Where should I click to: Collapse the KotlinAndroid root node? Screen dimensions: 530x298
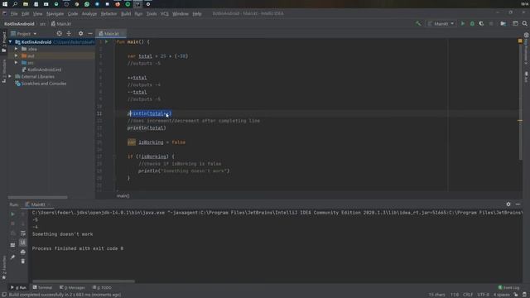click(11, 42)
